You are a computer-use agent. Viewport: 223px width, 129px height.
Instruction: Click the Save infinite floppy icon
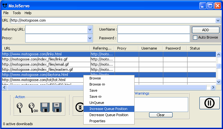[57, 107]
